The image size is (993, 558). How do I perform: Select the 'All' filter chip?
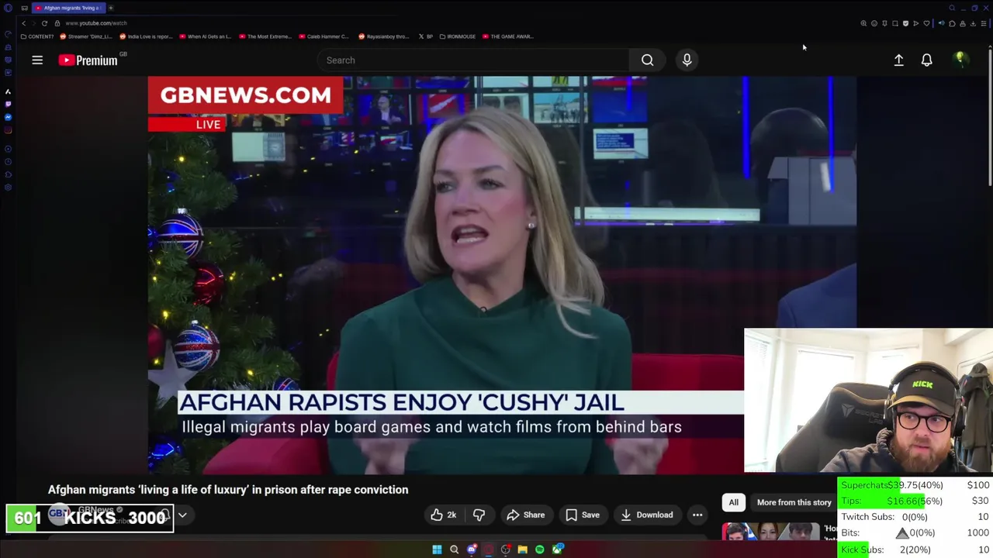[733, 502]
